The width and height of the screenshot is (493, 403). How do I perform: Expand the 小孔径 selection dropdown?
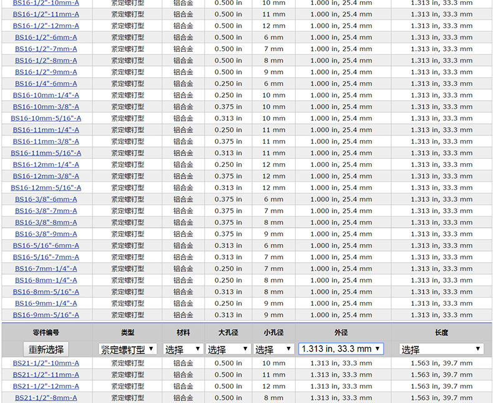coord(273,349)
